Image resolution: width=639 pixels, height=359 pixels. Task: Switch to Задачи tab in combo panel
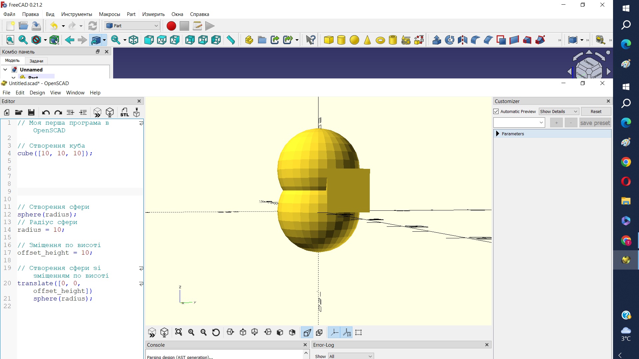pos(36,61)
